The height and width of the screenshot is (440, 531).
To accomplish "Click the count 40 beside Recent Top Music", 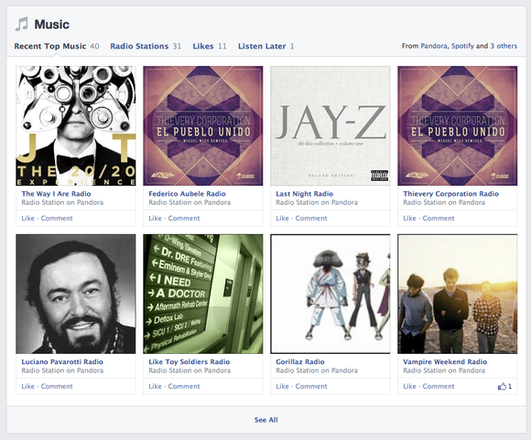I will click(94, 46).
